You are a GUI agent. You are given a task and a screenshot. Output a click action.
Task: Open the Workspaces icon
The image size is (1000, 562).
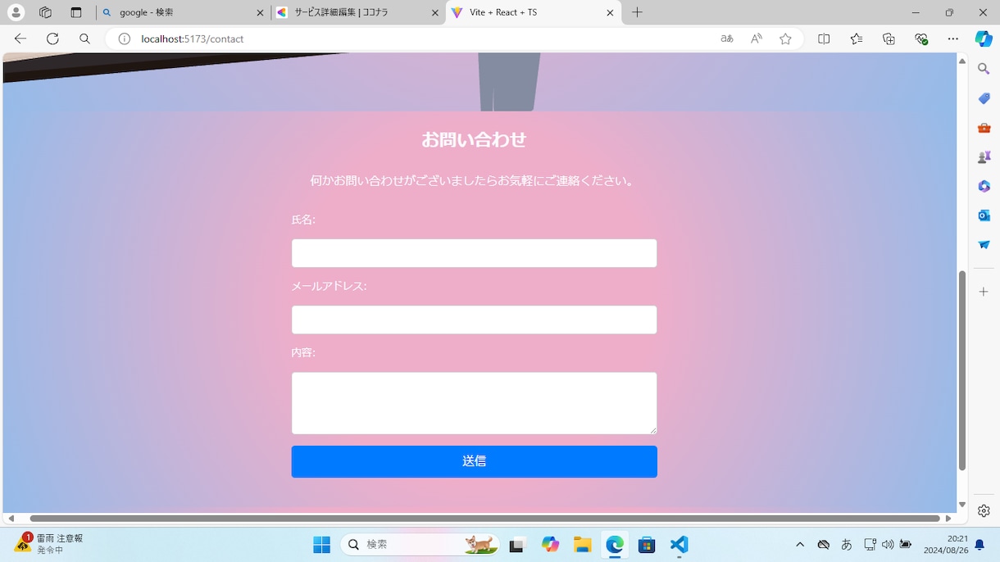[x=45, y=12]
